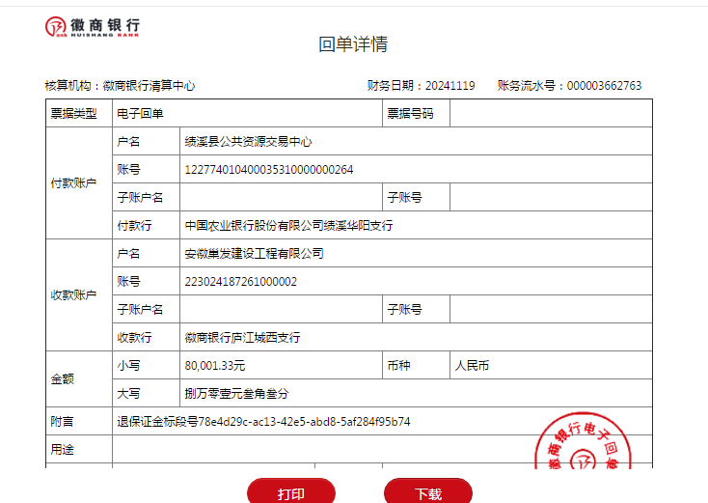Click the Huishang Bank logo

tap(93, 27)
